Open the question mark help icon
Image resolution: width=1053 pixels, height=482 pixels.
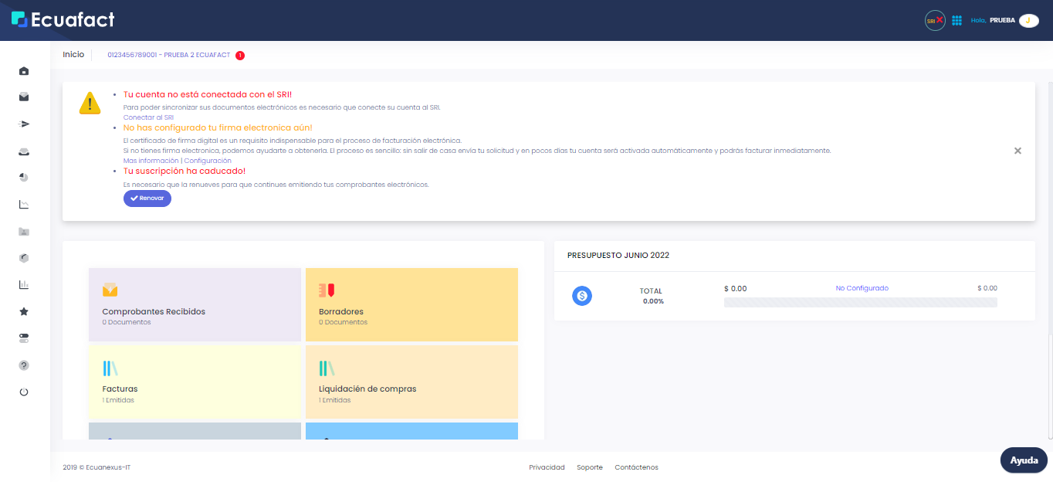point(23,365)
